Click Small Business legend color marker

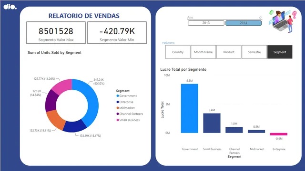tap(118, 120)
